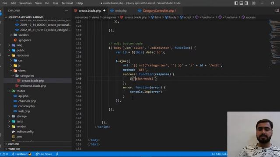The image size is (280, 157).
Task: Click the views breadcrumb
Action: tap(95, 17)
